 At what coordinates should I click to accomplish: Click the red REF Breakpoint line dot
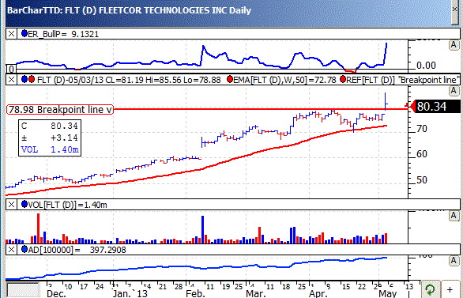coord(343,79)
